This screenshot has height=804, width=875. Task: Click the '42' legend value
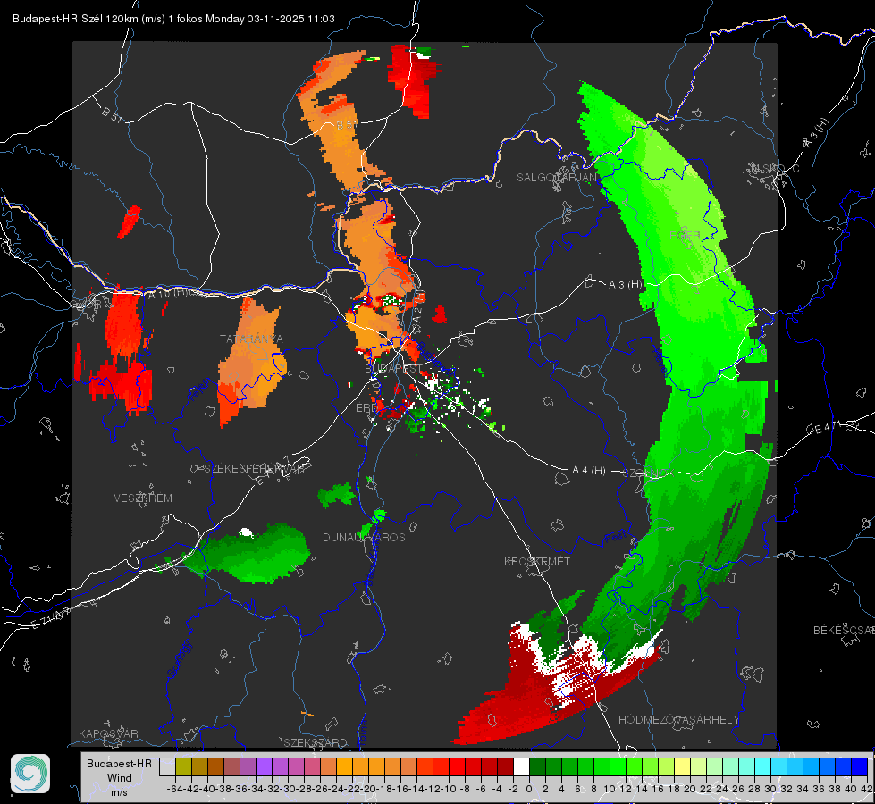867,789
